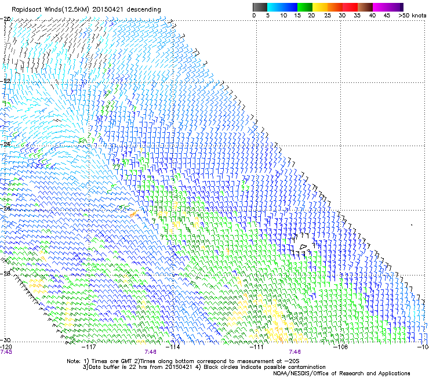Click the '>50 knots' legend label
The width and height of the screenshot is (429, 377).
pyautogui.click(x=412, y=16)
